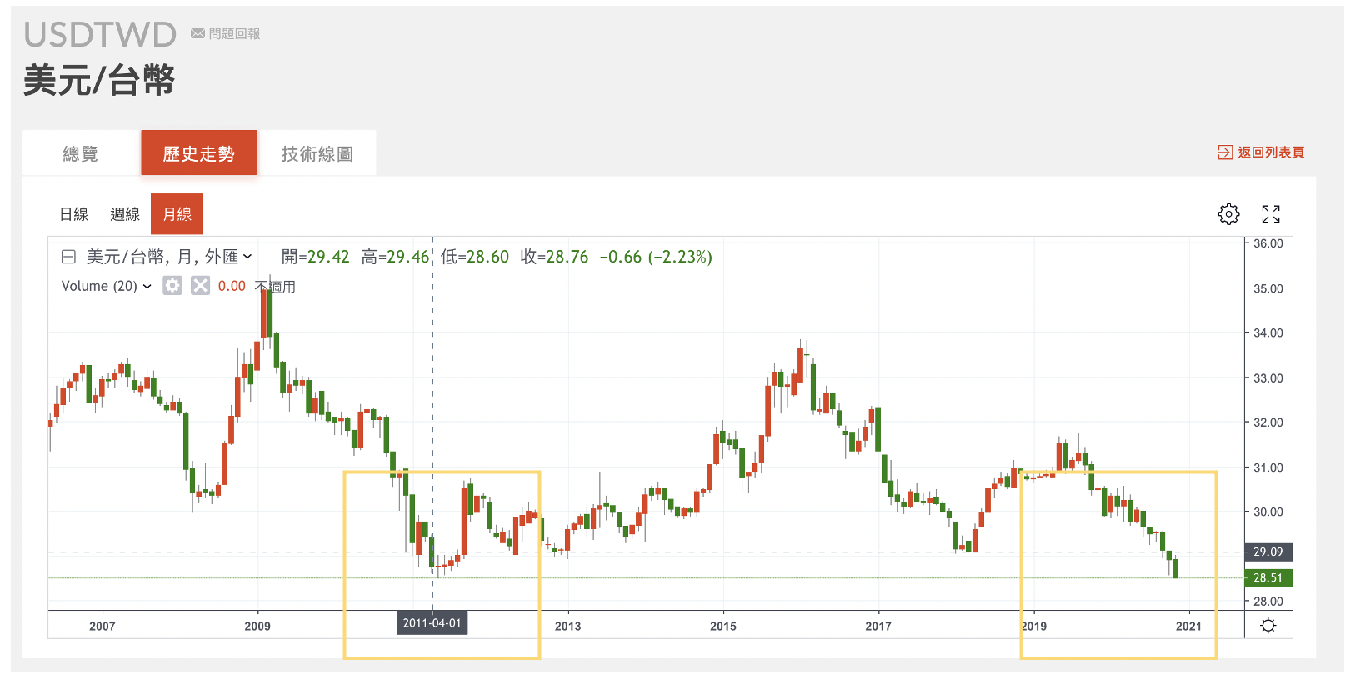
Task: Click Volume indicator settings gear
Action: click(x=172, y=286)
